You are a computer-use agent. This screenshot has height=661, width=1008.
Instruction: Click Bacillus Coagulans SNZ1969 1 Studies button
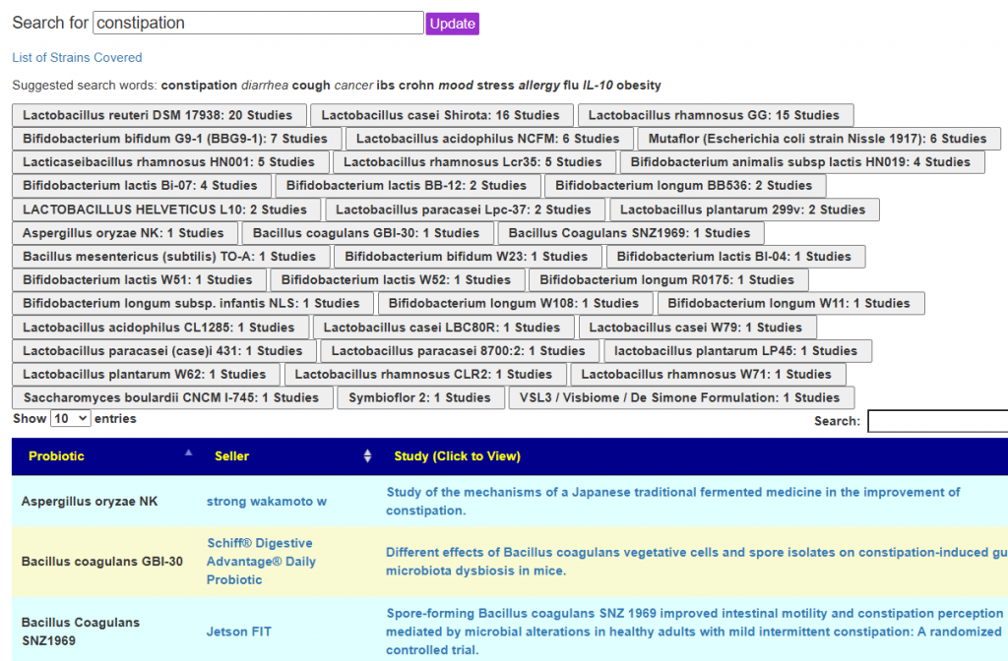point(630,233)
